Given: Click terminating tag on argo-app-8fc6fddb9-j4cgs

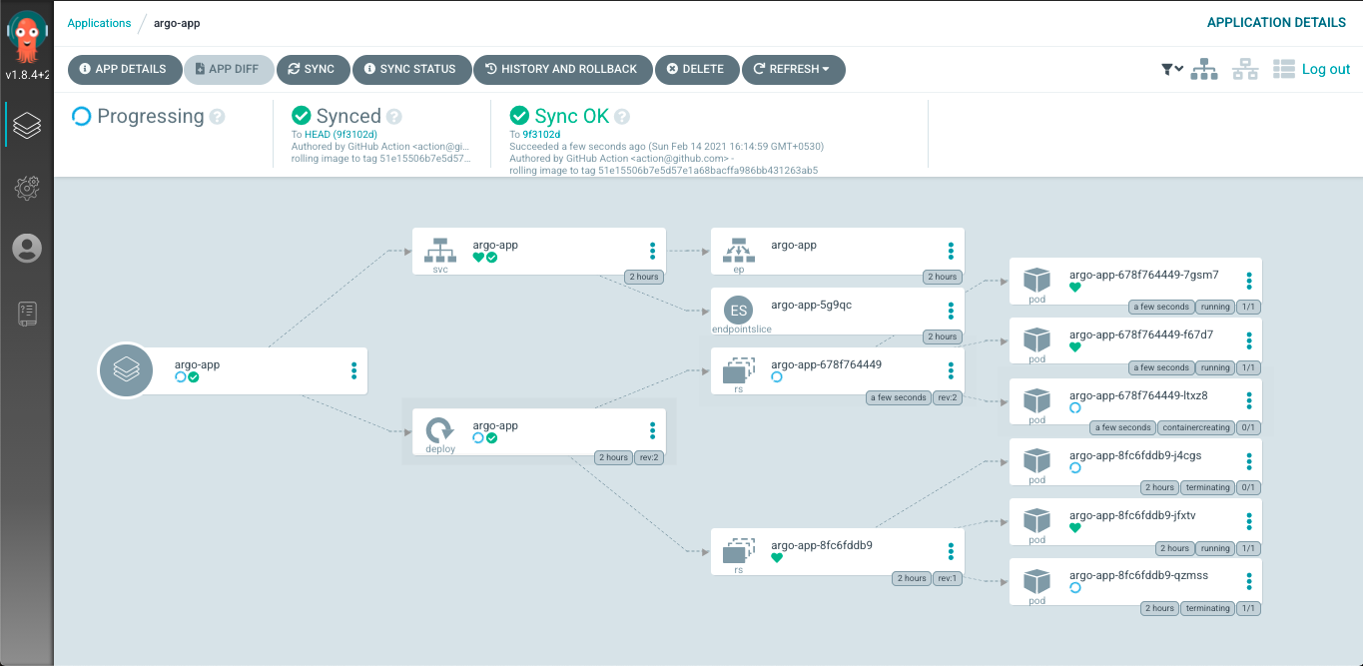Looking at the screenshot, I should [x=1208, y=487].
